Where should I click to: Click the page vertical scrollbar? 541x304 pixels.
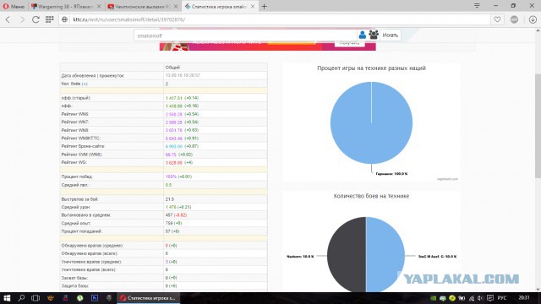(x=538, y=126)
